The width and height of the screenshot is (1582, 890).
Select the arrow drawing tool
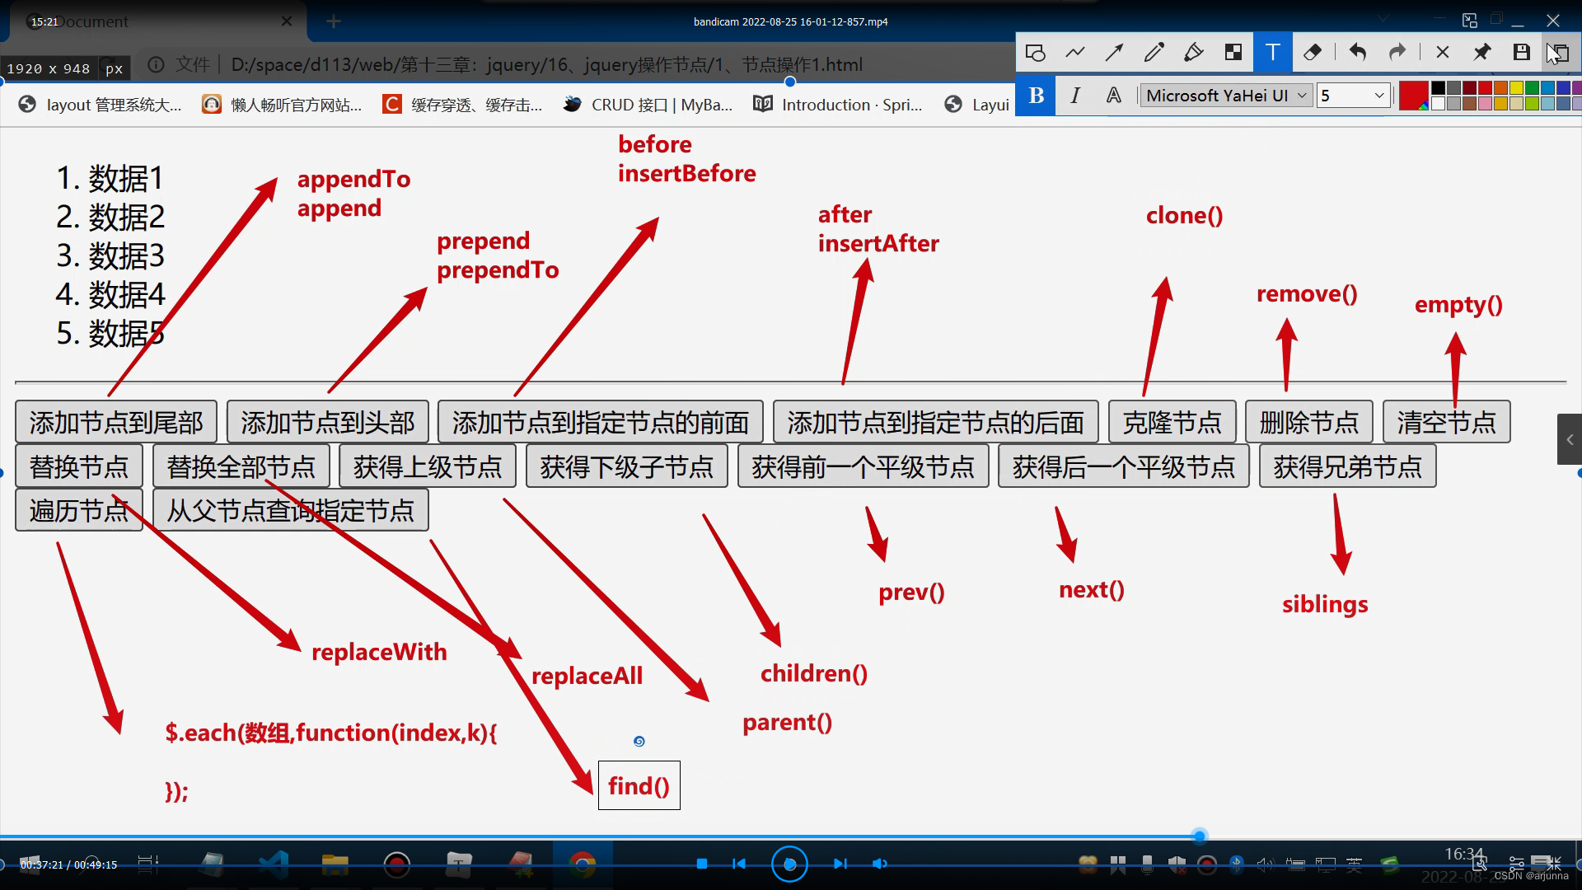click(x=1114, y=53)
